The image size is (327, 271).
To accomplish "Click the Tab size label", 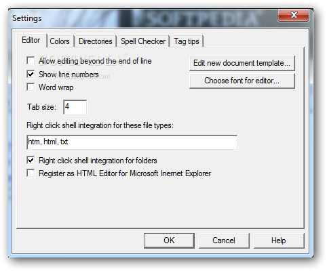I will coord(41,107).
